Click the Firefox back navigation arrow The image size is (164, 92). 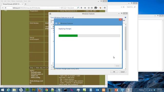pos(3,8)
